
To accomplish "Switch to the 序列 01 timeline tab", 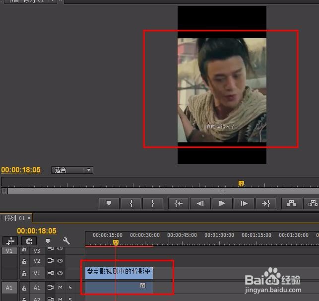I will 15,219.
